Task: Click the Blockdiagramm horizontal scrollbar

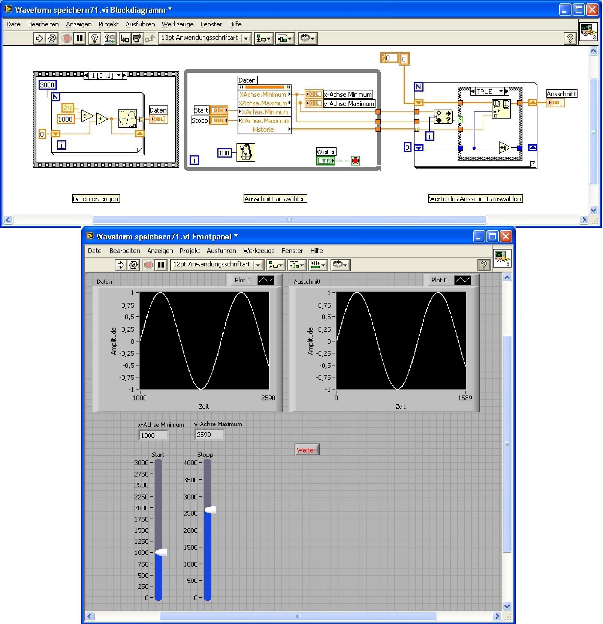Action: coord(289,220)
